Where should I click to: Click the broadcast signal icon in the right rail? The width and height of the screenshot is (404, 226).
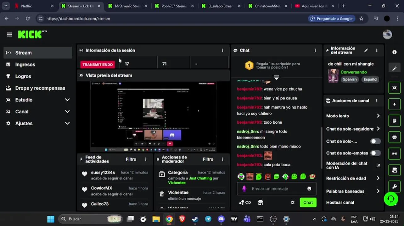click(x=395, y=154)
